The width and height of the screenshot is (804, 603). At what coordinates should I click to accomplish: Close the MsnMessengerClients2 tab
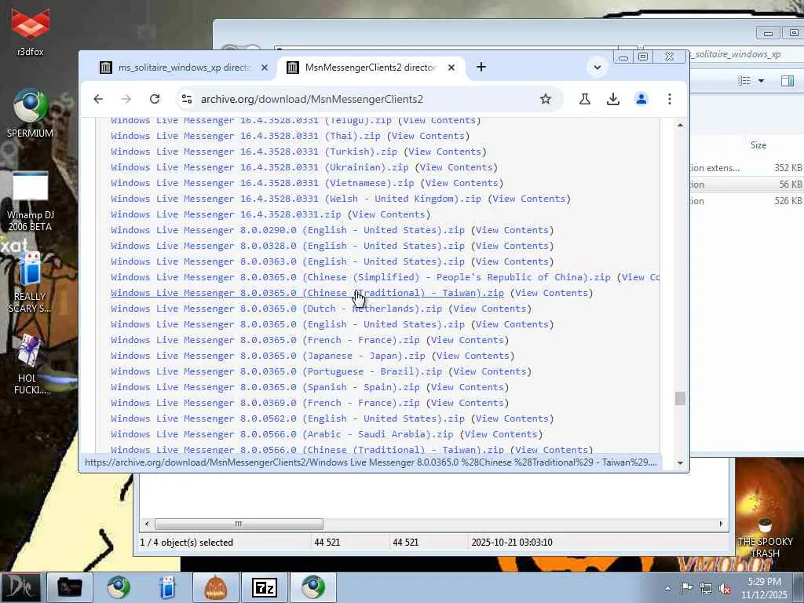point(451,68)
